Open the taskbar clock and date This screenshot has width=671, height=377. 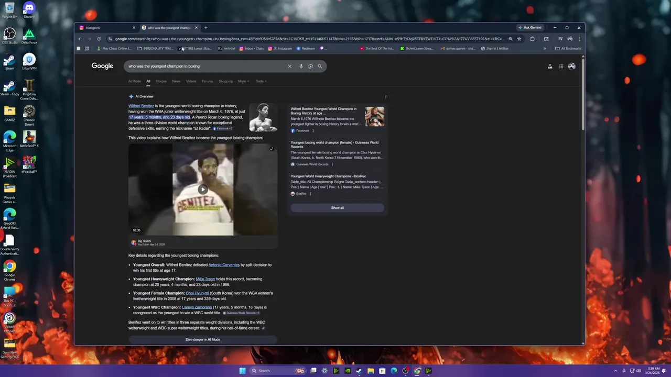point(653,371)
